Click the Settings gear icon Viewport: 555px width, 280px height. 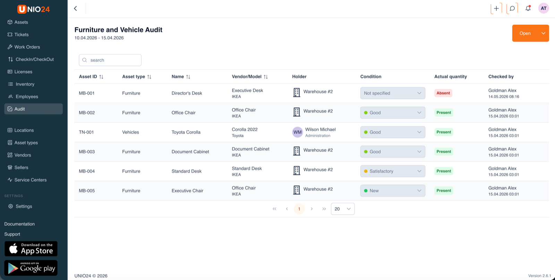(10, 206)
